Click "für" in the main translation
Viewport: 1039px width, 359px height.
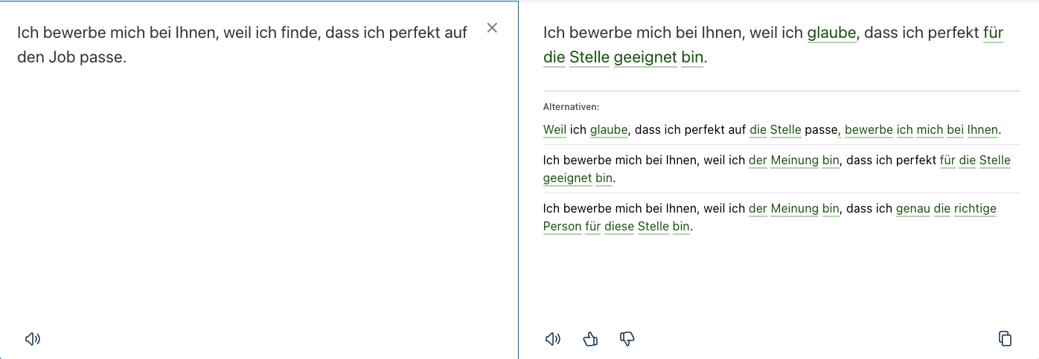pyautogui.click(x=993, y=33)
